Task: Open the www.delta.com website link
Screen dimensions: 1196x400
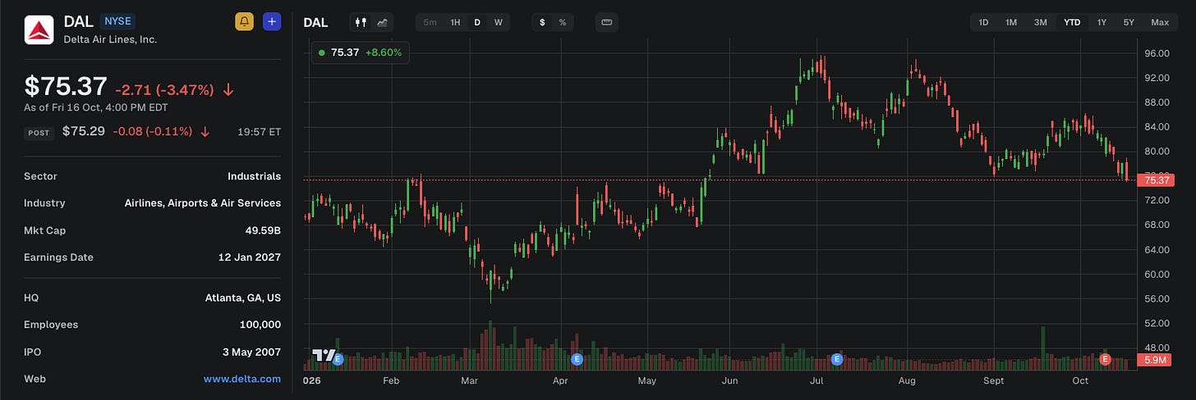Action: pyautogui.click(x=242, y=379)
